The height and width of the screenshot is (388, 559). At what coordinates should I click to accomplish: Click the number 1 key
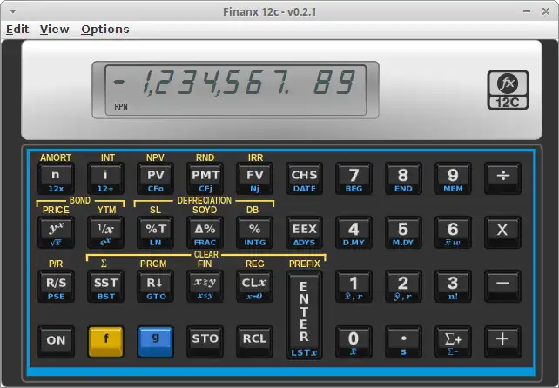354,286
